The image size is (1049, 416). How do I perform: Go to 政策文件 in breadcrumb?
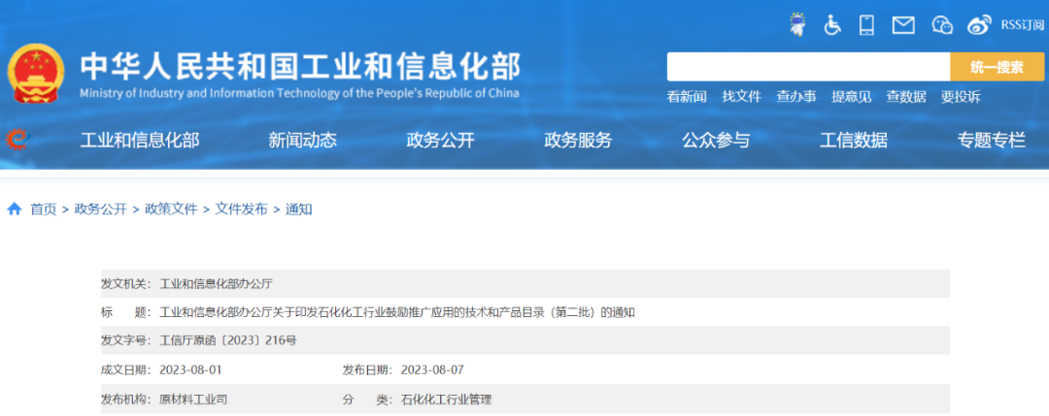(x=171, y=209)
